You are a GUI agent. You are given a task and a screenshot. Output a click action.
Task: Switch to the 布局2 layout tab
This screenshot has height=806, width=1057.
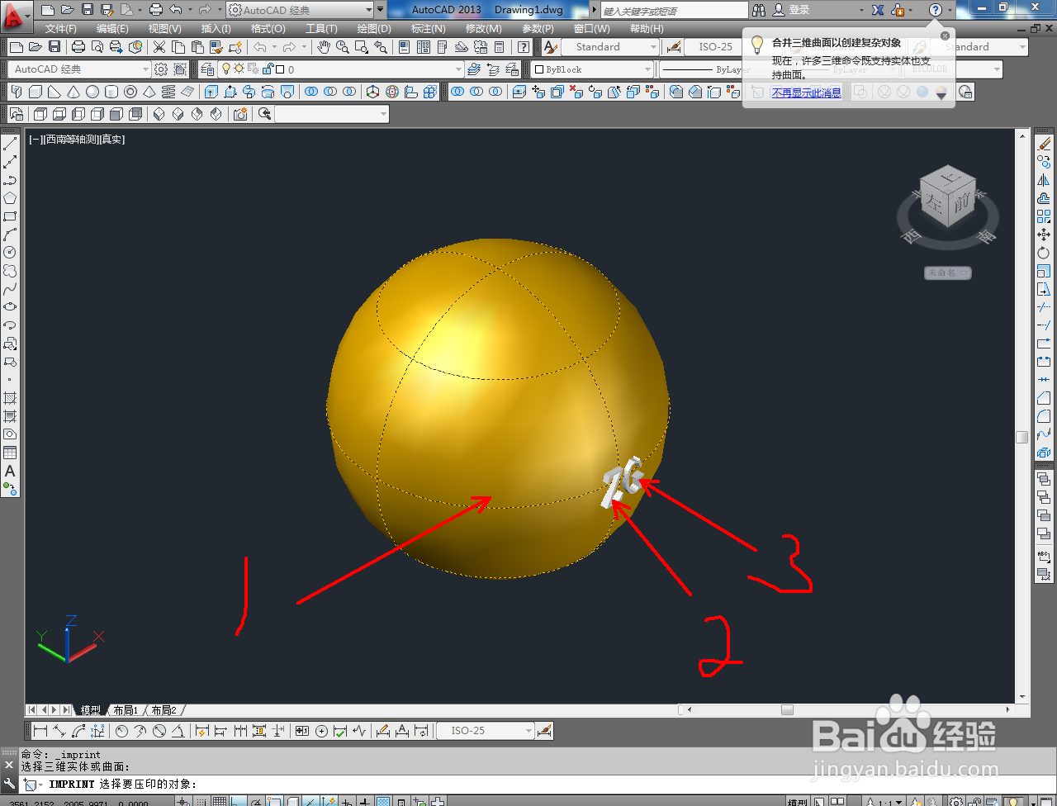[x=164, y=710]
